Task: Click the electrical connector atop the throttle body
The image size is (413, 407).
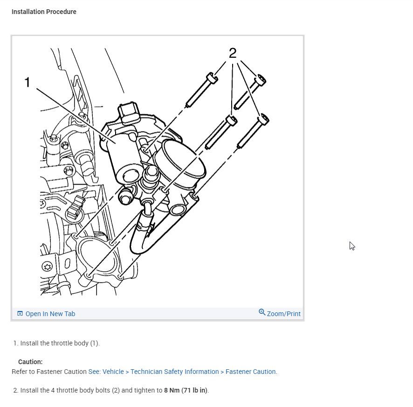Action: pyautogui.click(x=129, y=112)
